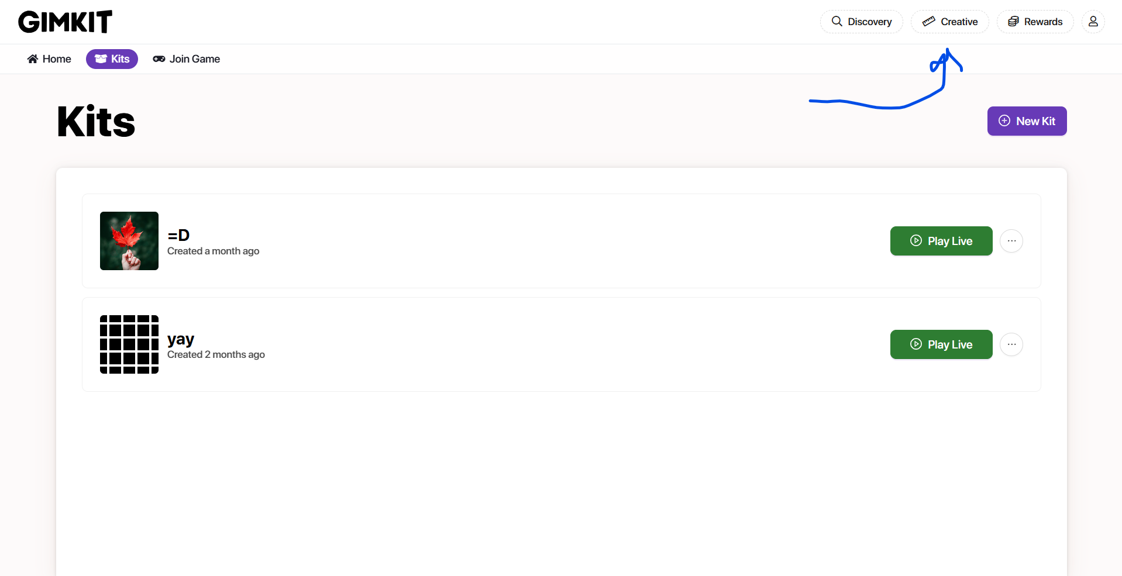Click Play Live on the 'yay' kit
1122x576 pixels.
point(940,344)
